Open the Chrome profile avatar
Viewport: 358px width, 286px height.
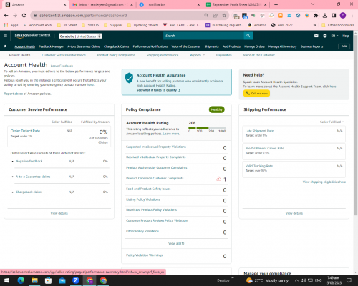tap(343, 16)
